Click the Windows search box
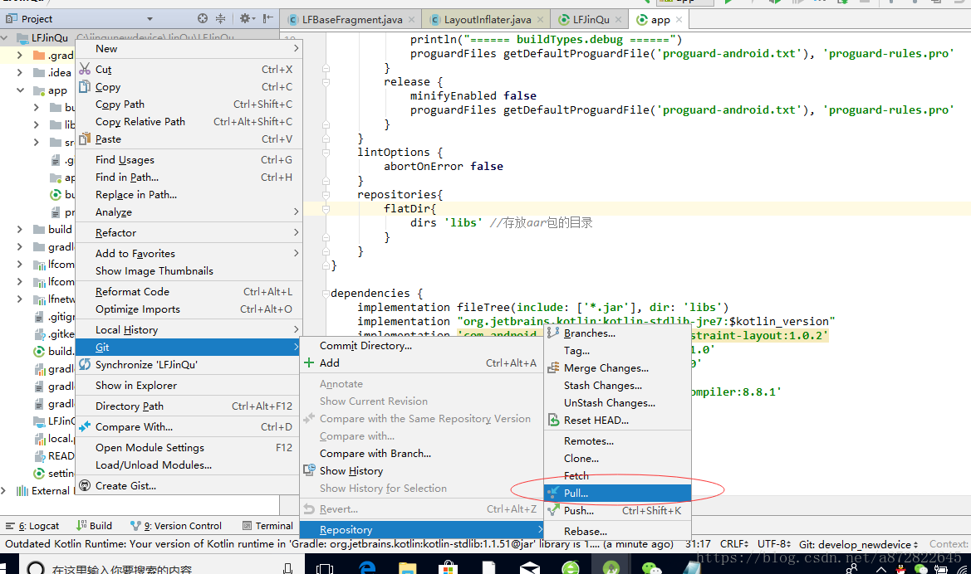 (x=161, y=568)
